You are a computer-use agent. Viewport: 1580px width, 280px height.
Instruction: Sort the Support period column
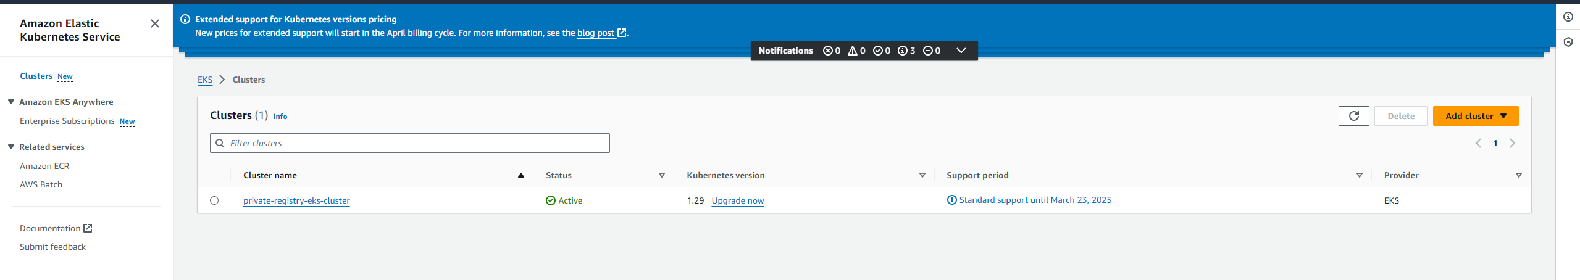pos(1359,175)
